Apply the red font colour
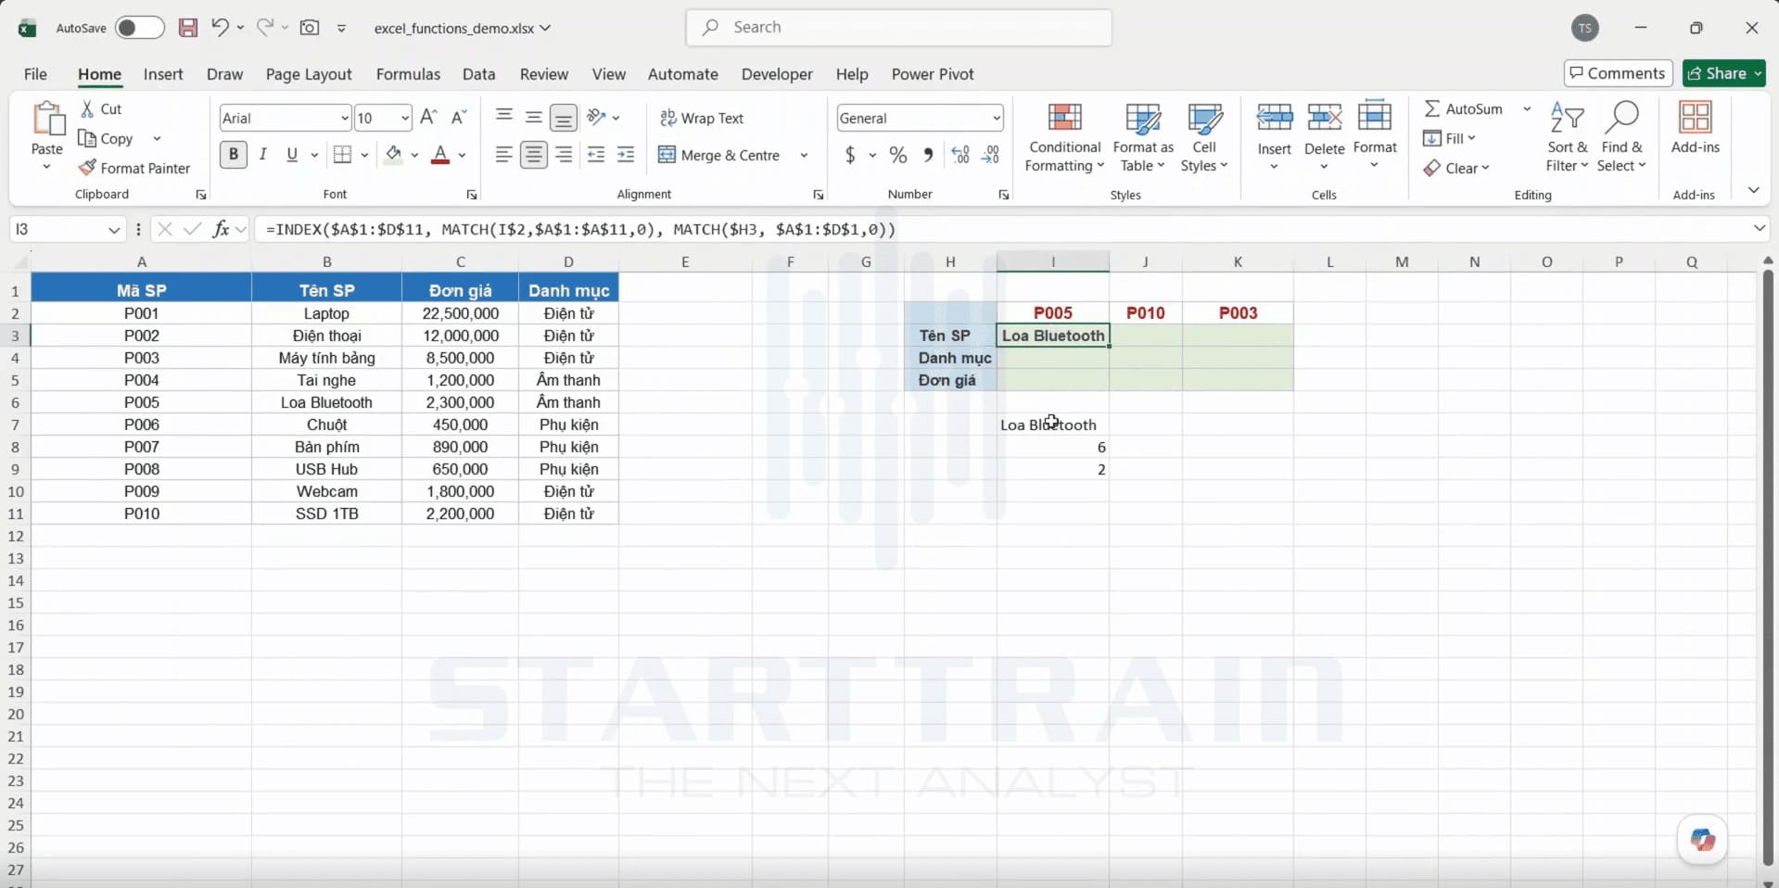This screenshot has width=1779, height=888. click(440, 155)
